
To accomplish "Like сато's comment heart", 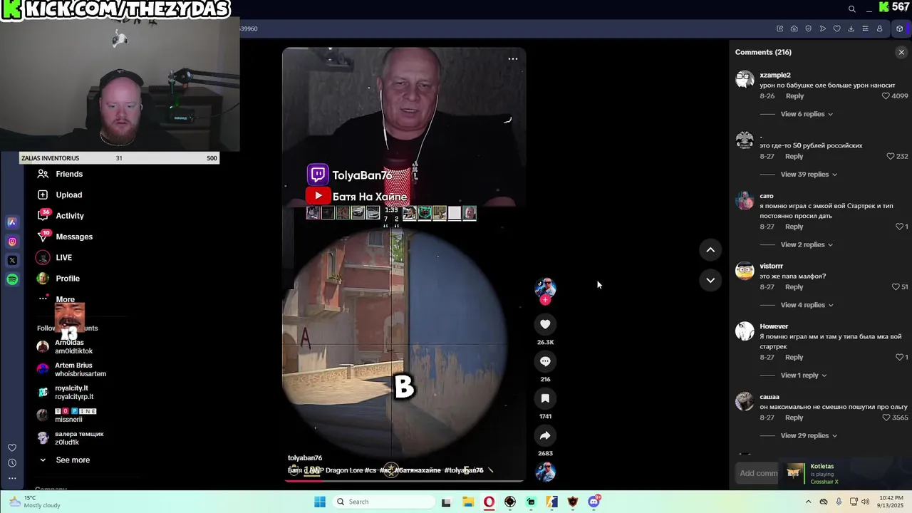I will coord(899,227).
